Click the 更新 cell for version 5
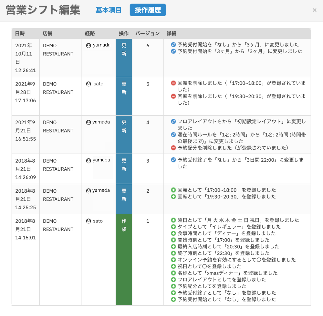 coord(124,96)
